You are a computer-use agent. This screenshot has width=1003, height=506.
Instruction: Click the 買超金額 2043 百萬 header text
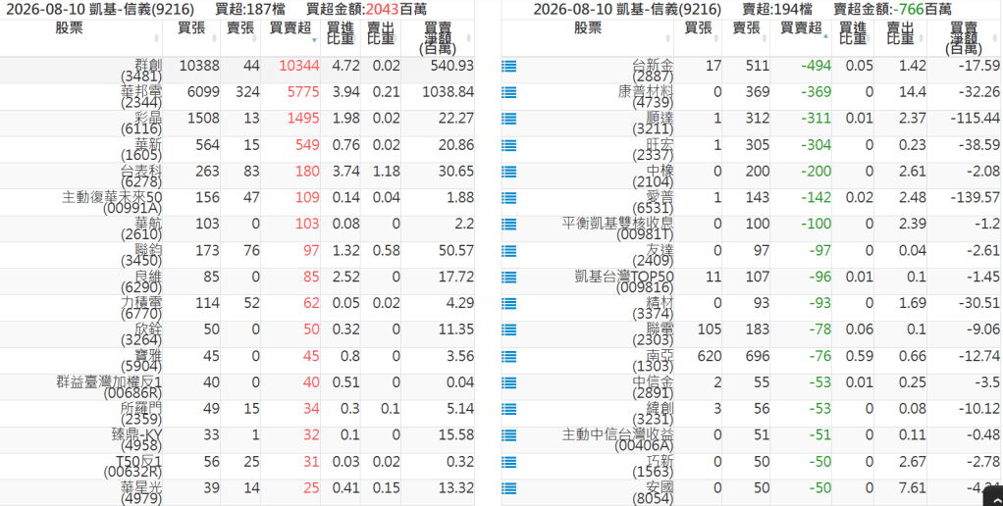pyautogui.click(x=366, y=10)
